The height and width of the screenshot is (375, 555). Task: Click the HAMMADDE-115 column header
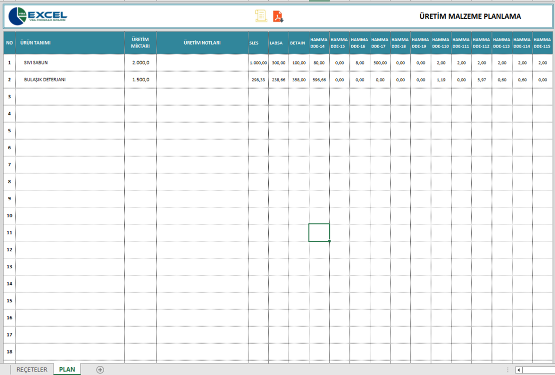(542, 43)
